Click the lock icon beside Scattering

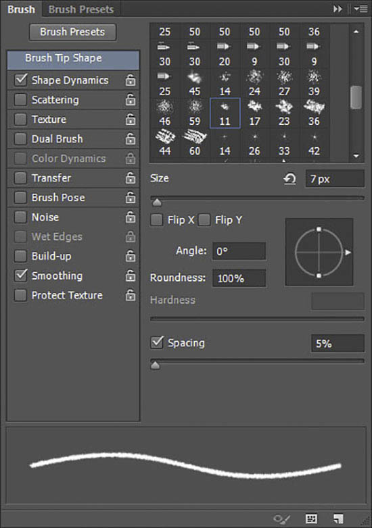click(131, 100)
